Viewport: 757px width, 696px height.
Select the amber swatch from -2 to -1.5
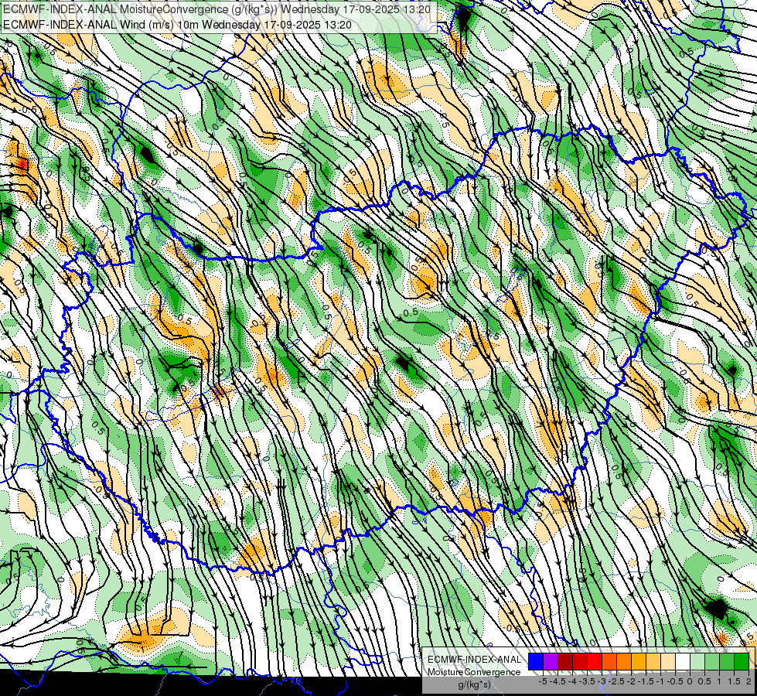tap(639, 662)
